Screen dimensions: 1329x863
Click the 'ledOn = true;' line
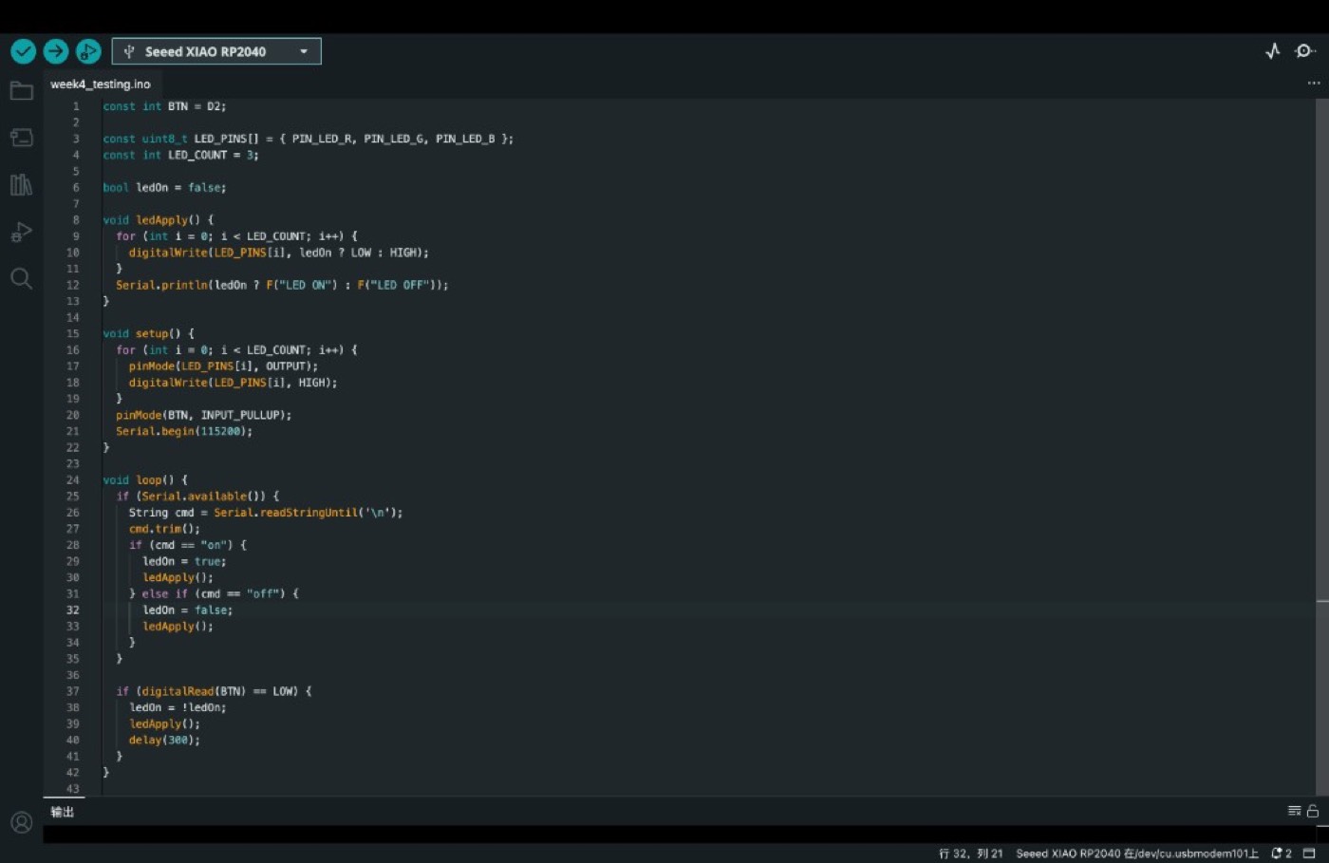pos(184,561)
